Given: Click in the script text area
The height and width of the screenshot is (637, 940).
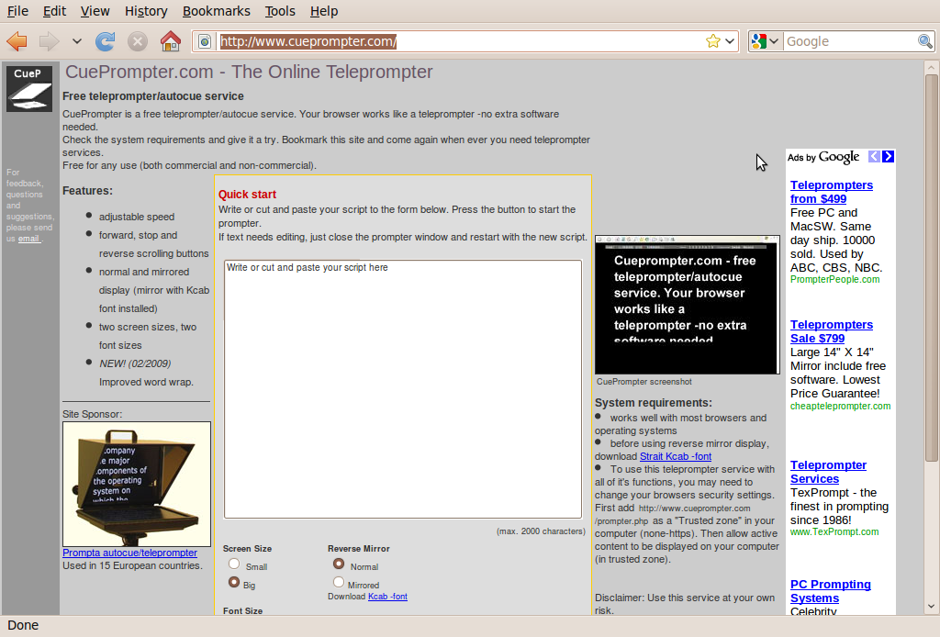Looking at the screenshot, I should tap(403, 389).
